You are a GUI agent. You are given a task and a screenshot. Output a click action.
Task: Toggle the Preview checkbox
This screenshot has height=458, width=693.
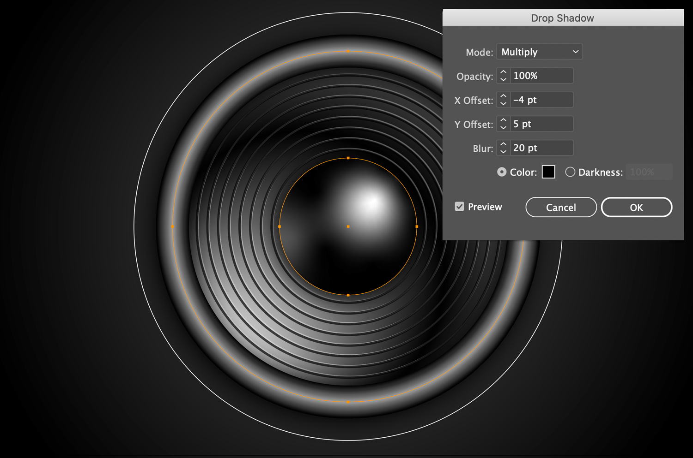point(459,206)
